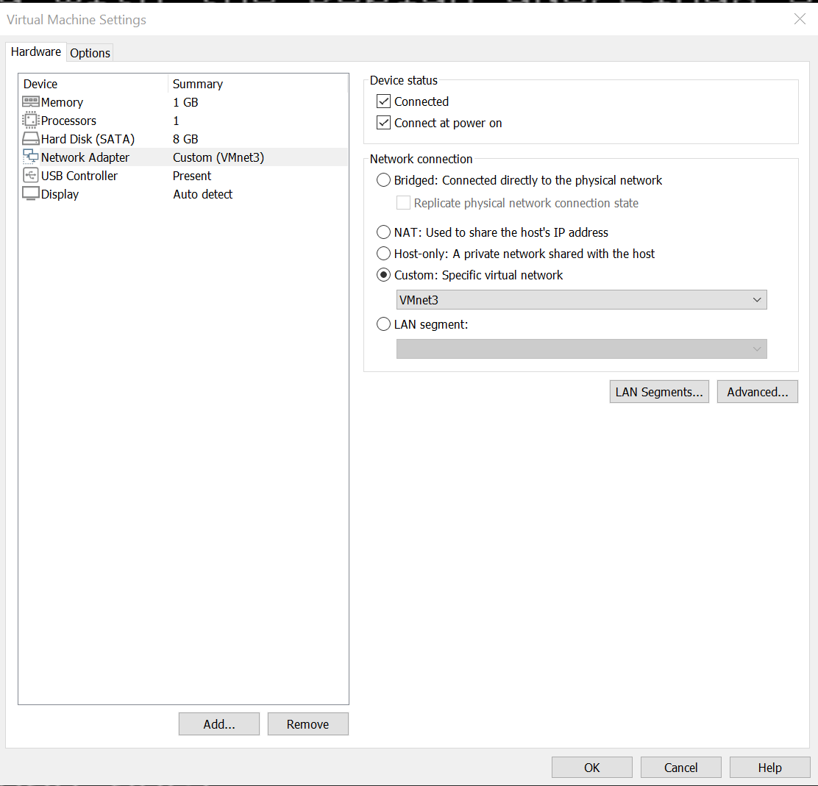Open the VMnet3 dropdown
The height and width of the screenshot is (786, 818).
pyautogui.click(x=756, y=299)
